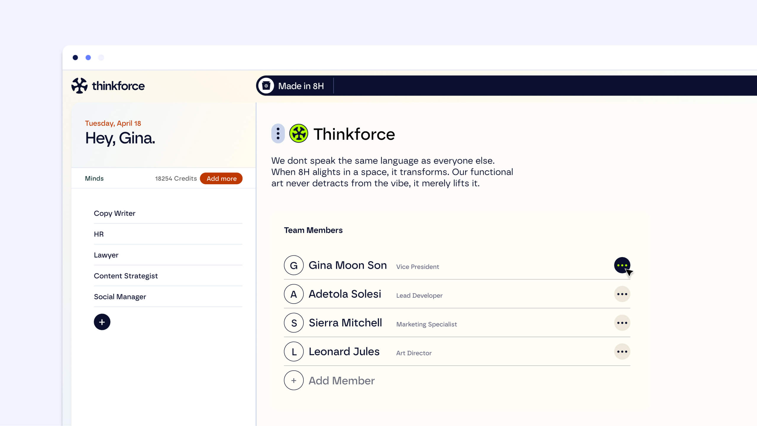
Task: Open the Social Manager mind
Action: point(120,297)
